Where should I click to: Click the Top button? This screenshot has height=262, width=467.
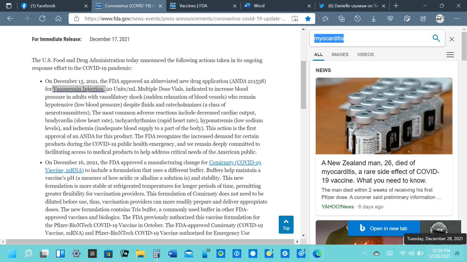(x=286, y=224)
